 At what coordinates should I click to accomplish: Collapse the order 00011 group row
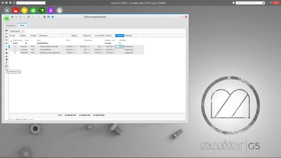click(11, 41)
